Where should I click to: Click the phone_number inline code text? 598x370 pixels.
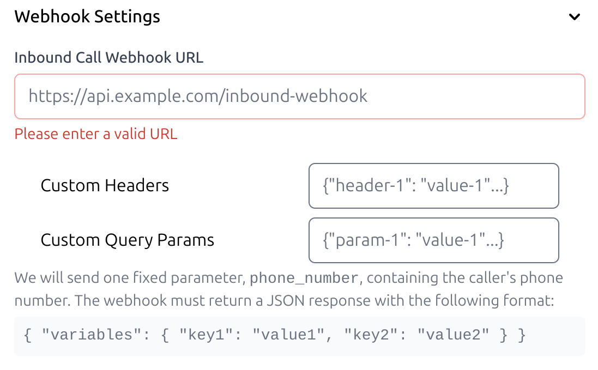click(304, 278)
